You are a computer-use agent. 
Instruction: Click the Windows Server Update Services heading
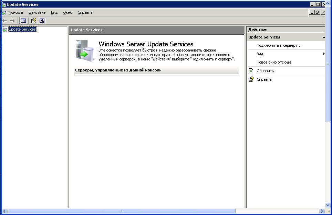pyautogui.click(x=146, y=44)
